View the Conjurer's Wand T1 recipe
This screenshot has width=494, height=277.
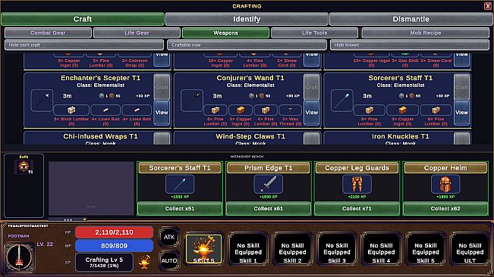point(312,113)
